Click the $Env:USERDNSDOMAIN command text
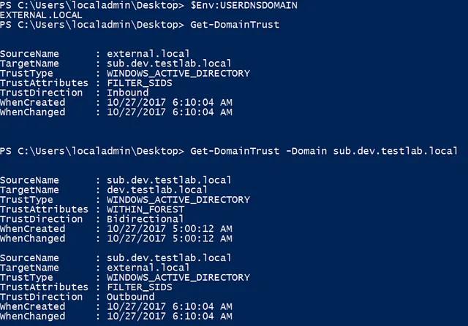This screenshot has height=326, width=468. [244, 5]
